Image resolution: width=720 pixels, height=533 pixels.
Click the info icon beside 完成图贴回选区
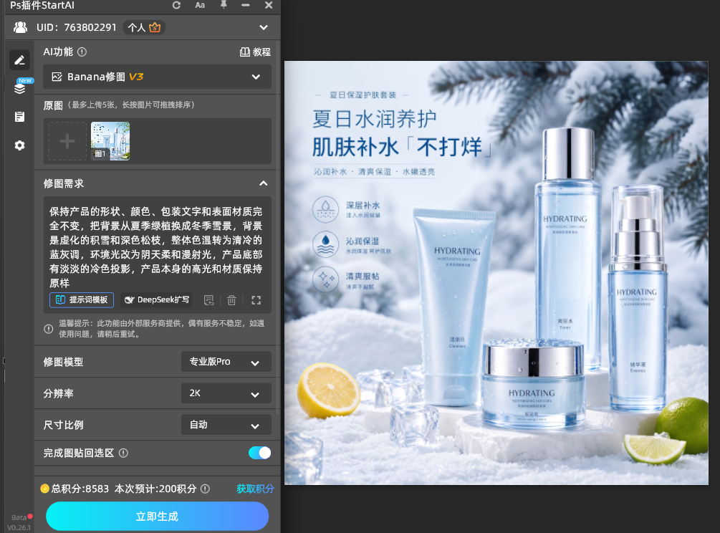coord(123,453)
